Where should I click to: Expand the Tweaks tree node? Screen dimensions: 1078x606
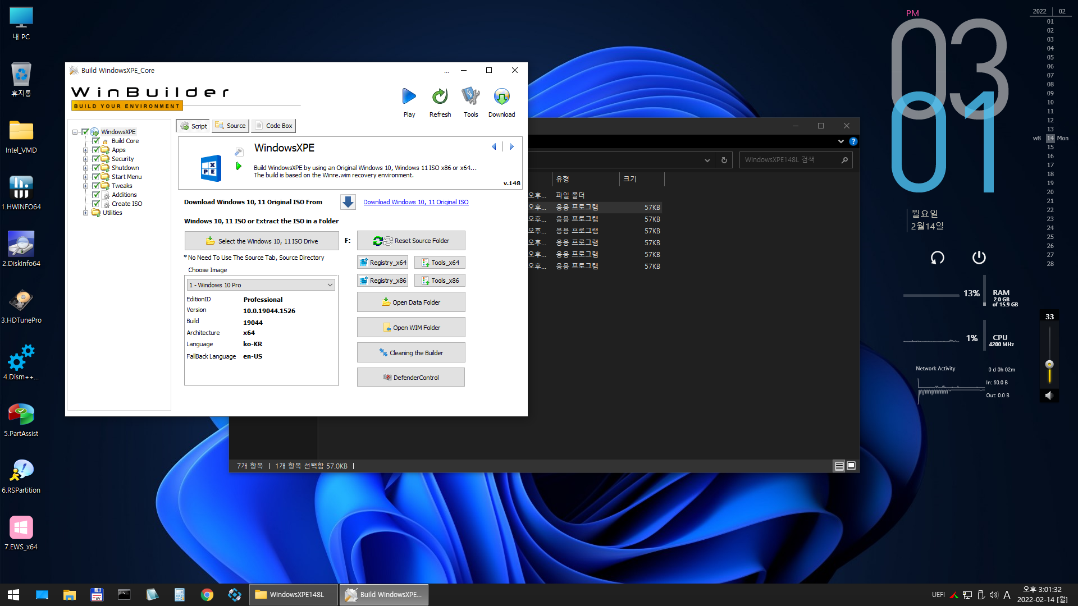point(85,186)
